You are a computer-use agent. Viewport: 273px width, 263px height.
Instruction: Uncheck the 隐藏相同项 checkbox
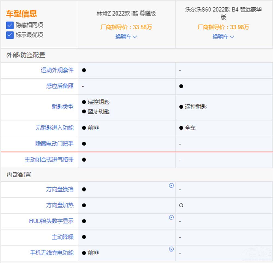coord(10,25)
